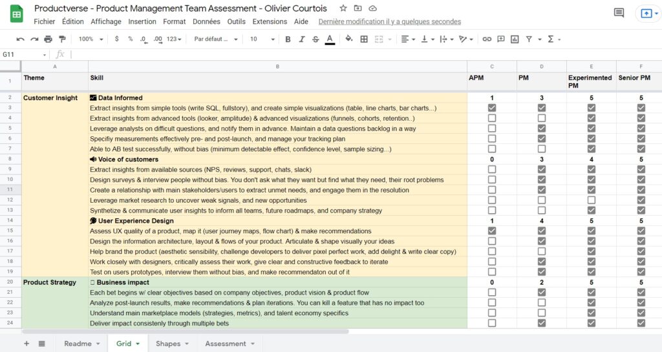Open the Insertion menu
Image resolution: width=662 pixels, height=352 pixels.
(x=142, y=21)
